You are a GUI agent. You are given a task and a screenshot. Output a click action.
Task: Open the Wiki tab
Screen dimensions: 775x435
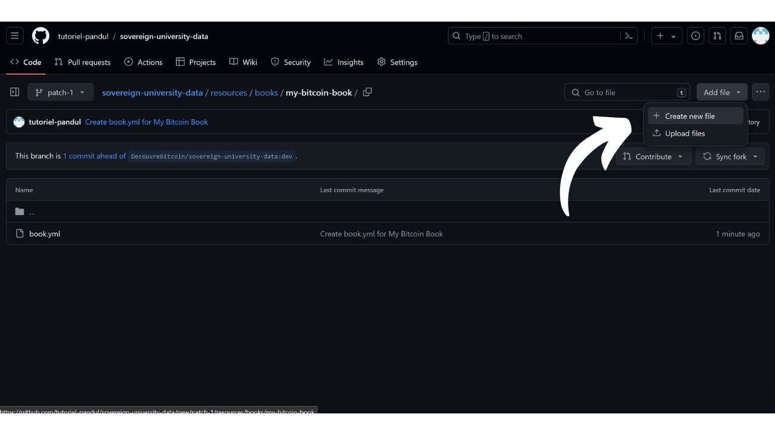(x=243, y=62)
